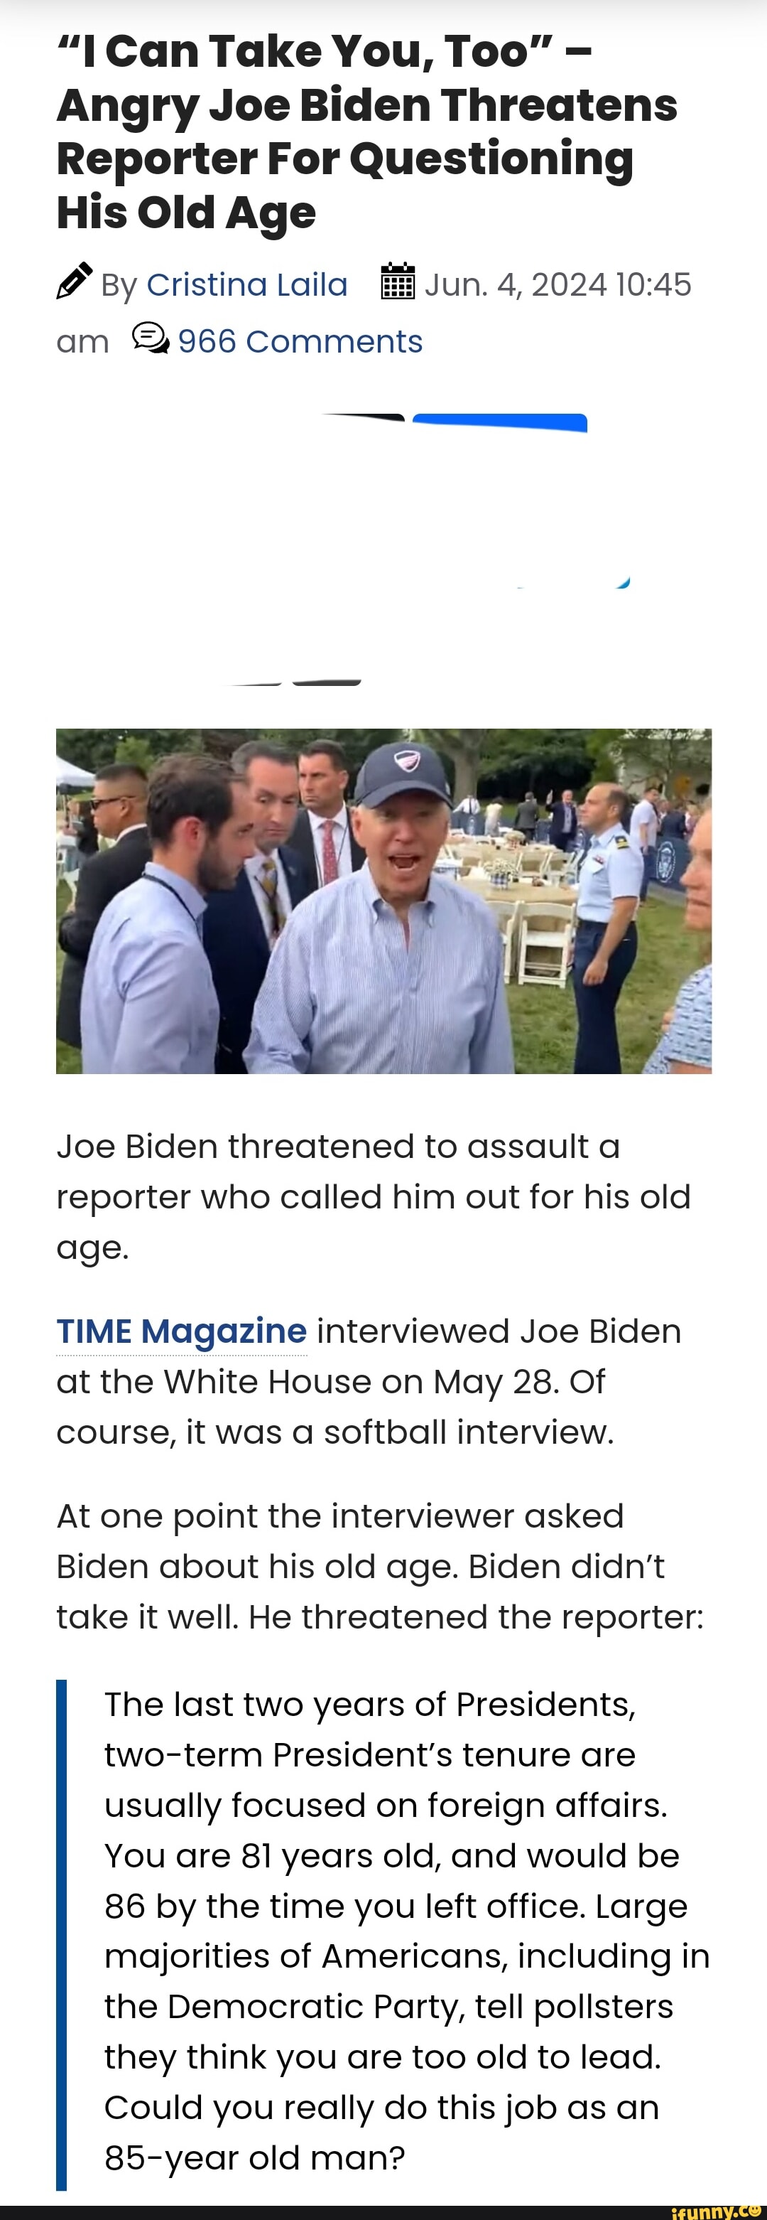Click the pencil author icon
Screen dimensions: 767x2220
74,281
